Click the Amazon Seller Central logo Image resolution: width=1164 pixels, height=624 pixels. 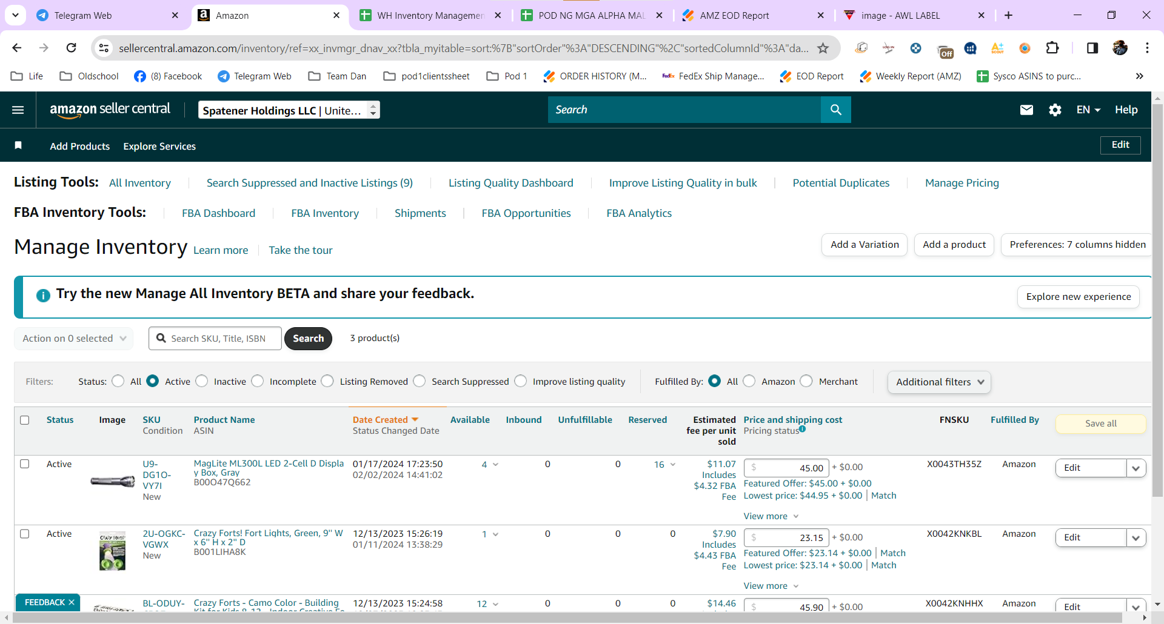(110, 110)
